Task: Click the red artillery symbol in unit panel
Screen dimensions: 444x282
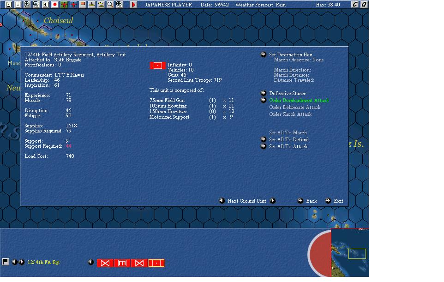Action: (157, 66)
